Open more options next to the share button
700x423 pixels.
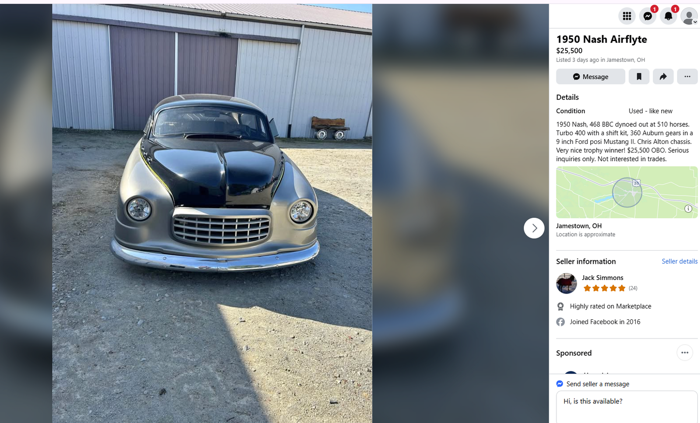[x=687, y=77]
